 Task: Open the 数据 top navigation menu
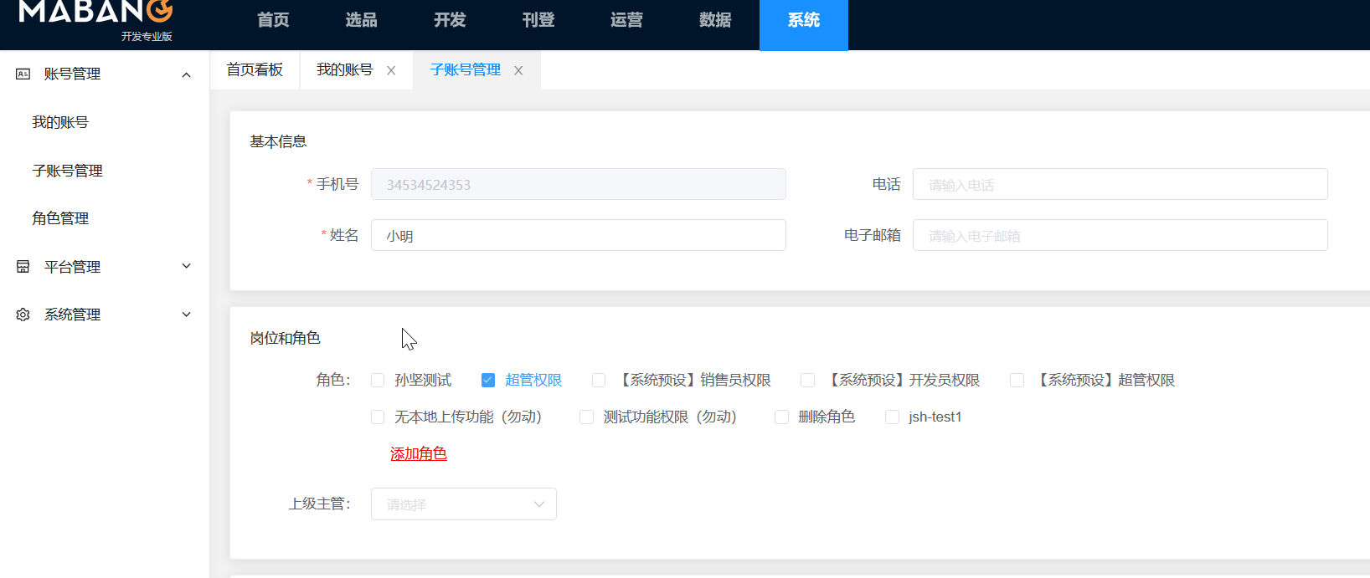(715, 20)
